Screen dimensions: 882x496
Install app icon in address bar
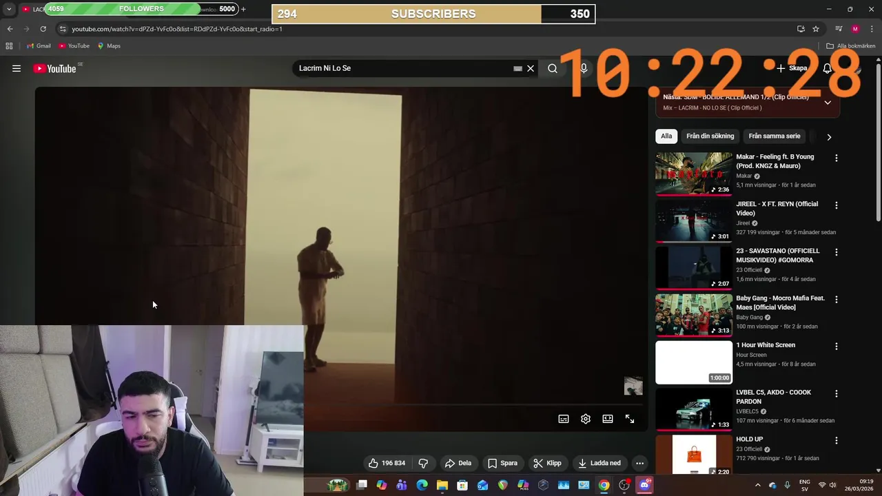801,29
